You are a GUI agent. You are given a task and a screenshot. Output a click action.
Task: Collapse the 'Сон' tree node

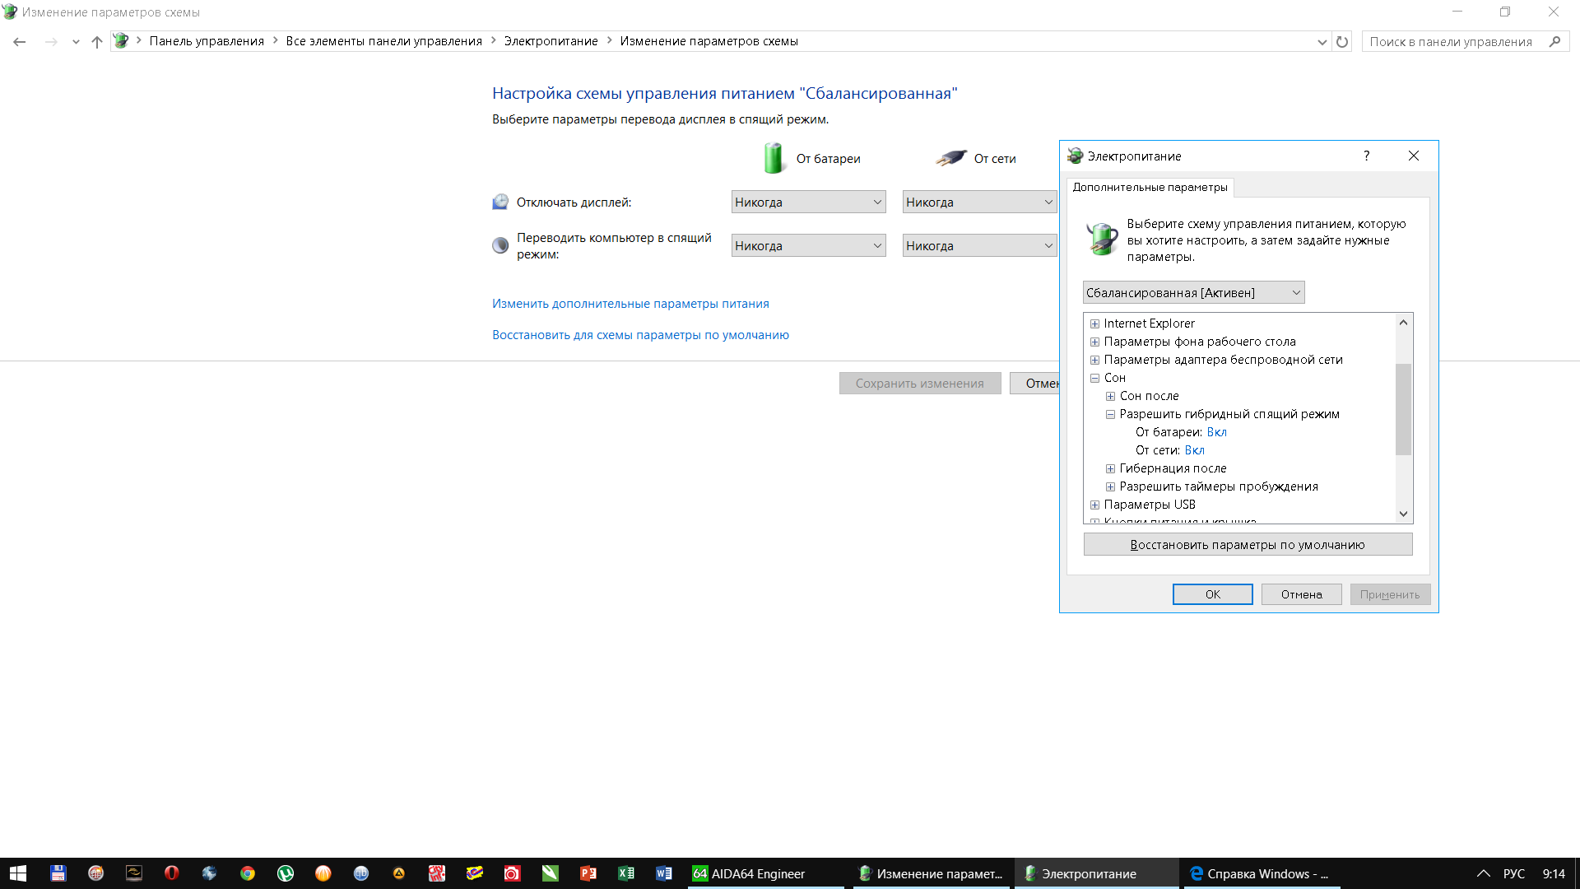coord(1094,378)
